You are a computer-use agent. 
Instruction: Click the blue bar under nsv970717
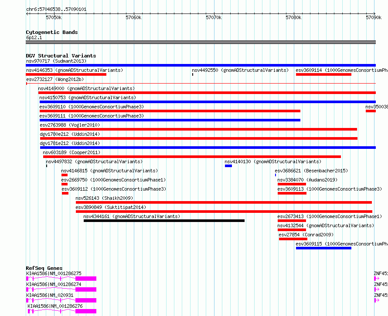201,65
